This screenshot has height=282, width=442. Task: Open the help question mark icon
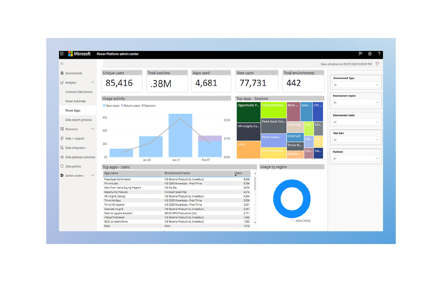click(379, 54)
